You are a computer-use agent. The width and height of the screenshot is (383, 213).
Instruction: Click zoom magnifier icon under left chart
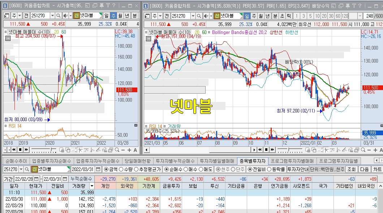click(117, 150)
